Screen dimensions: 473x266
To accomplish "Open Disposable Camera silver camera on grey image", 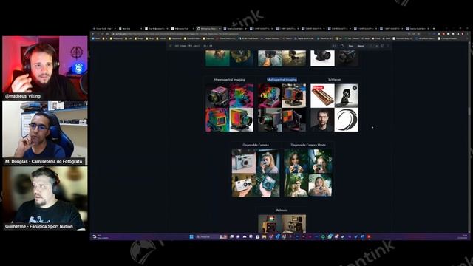I will pos(244,161).
